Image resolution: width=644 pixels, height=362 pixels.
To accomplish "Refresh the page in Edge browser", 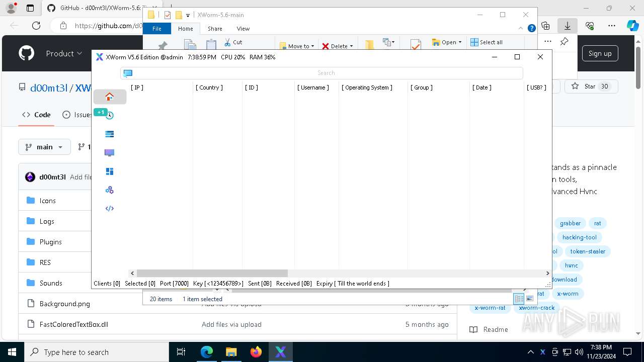I will pyautogui.click(x=36, y=26).
